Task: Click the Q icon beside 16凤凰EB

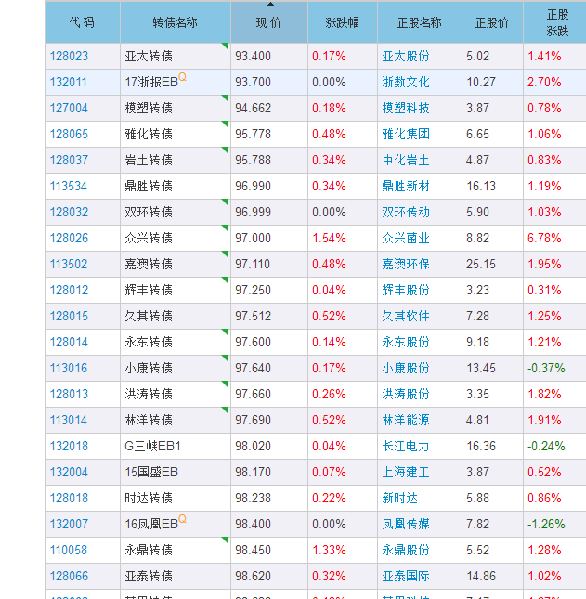Action: (x=183, y=519)
